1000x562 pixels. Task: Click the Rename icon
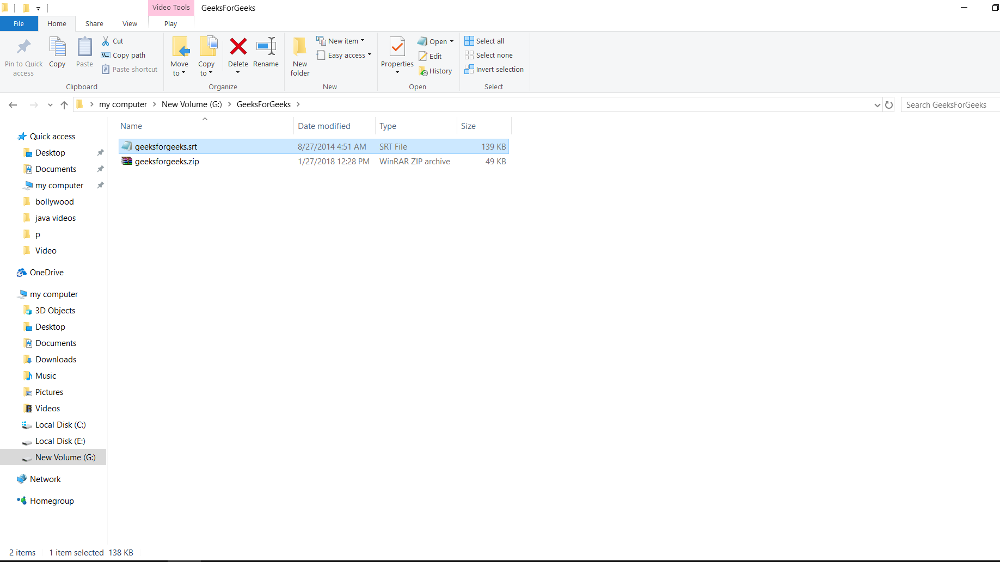click(x=266, y=47)
